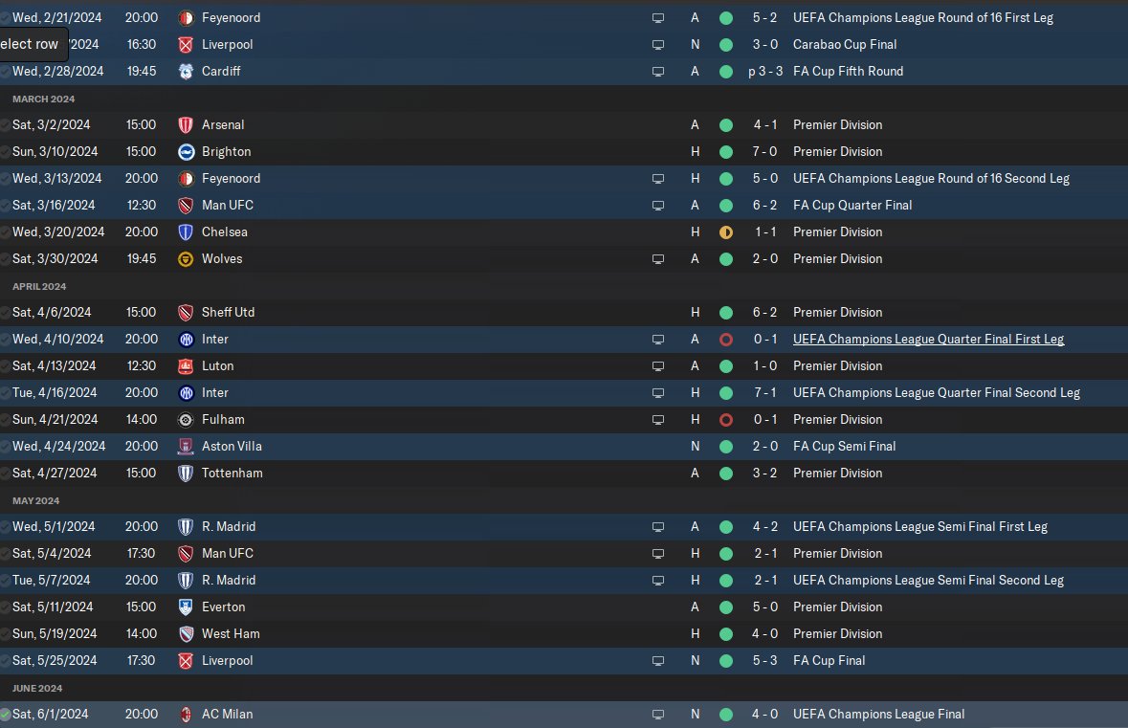Select the row checkbox for 3/2/2024 Arsenal match
Image resolution: width=1128 pixels, height=728 pixels.
coord(6,124)
